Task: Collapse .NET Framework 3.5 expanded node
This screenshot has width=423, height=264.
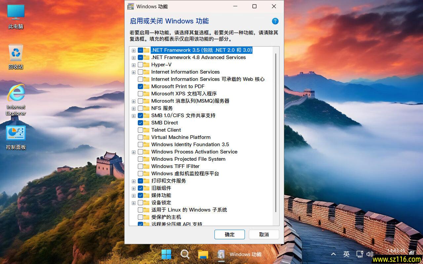Action: point(134,50)
